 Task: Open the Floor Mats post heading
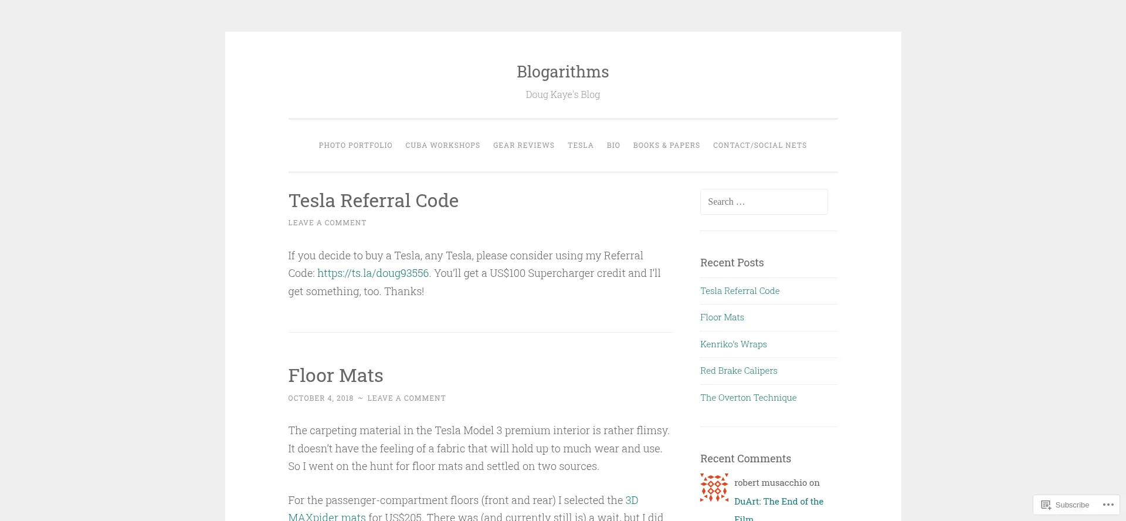335,375
